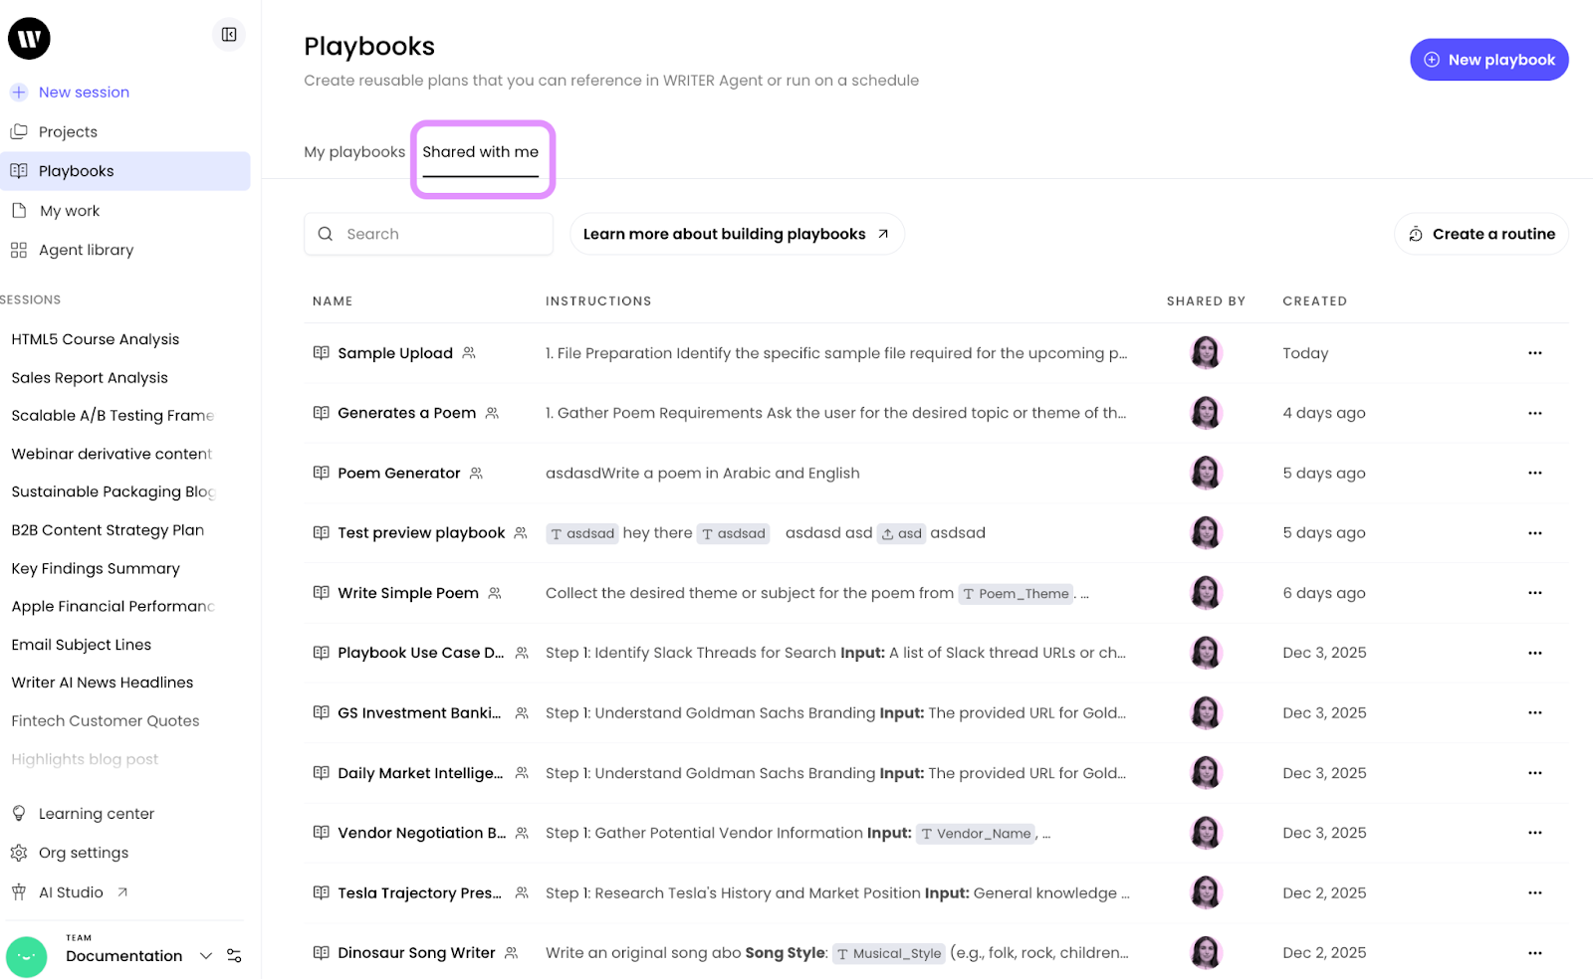Open more options for Vendor Negotiation row
This screenshot has height=979, width=1593.
pyautogui.click(x=1534, y=833)
